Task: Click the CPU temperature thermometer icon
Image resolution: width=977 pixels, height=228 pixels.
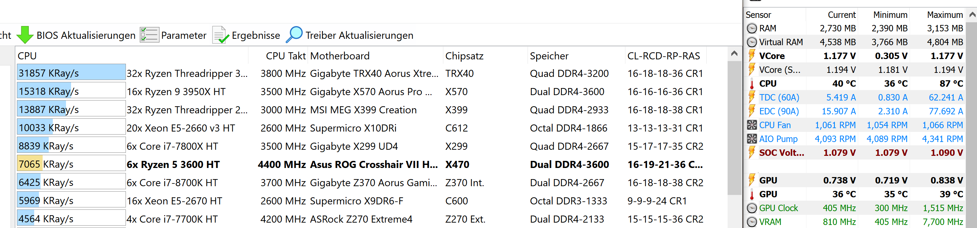Action: (x=751, y=84)
